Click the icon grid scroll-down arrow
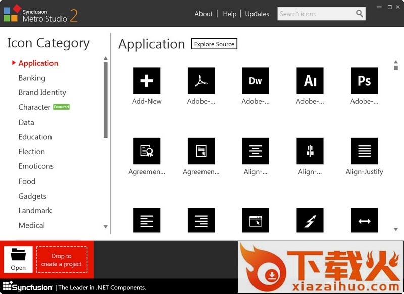The height and width of the screenshot is (294, 404). [x=396, y=229]
